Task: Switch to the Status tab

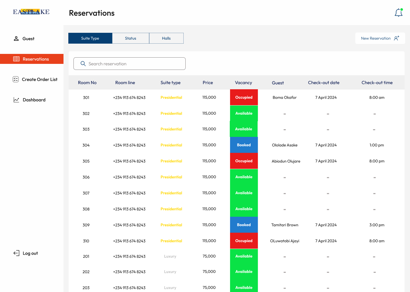Action: click(x=131, y=38)
